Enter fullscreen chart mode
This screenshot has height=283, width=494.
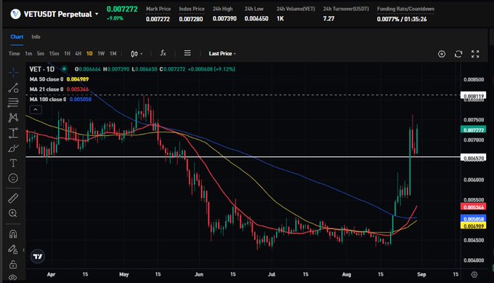[475, 54]
